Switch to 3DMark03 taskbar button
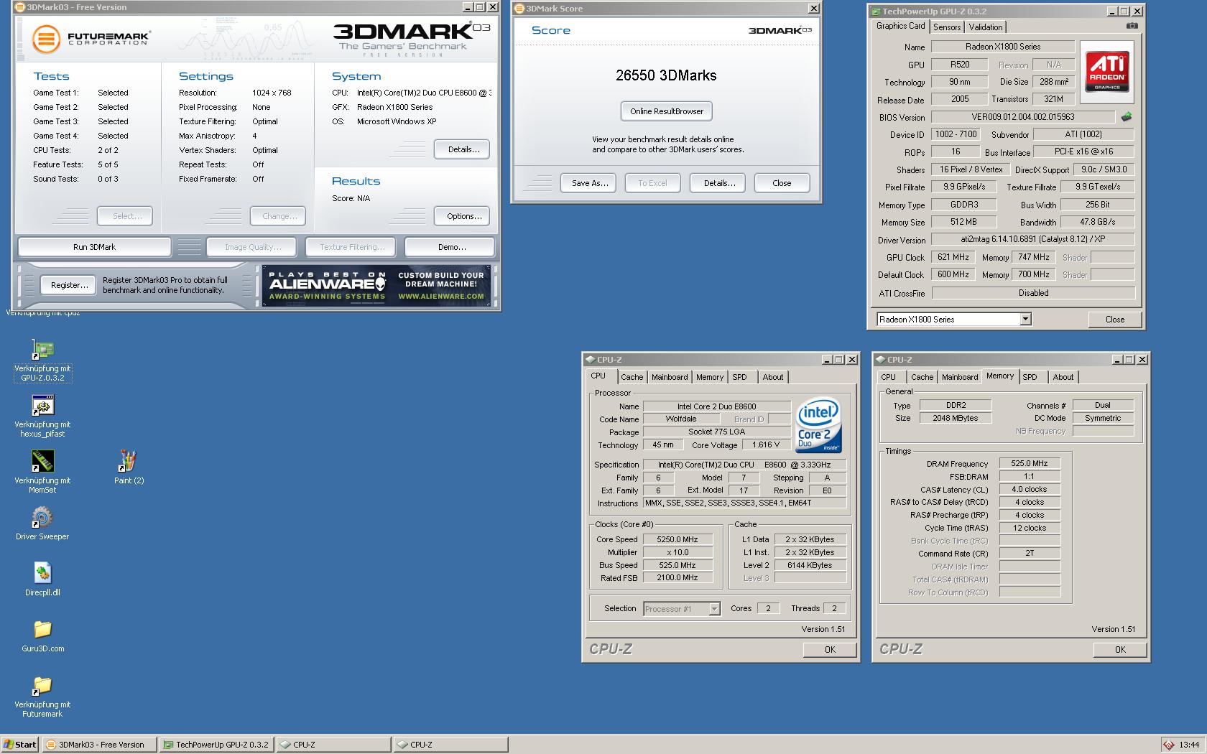The image size is (1207, 754). pyautogui.click(x=99, y=745)
